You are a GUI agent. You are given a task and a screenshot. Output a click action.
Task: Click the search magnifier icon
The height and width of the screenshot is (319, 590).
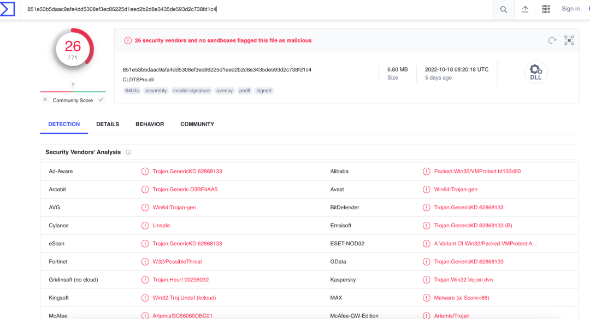click(504, 9)
